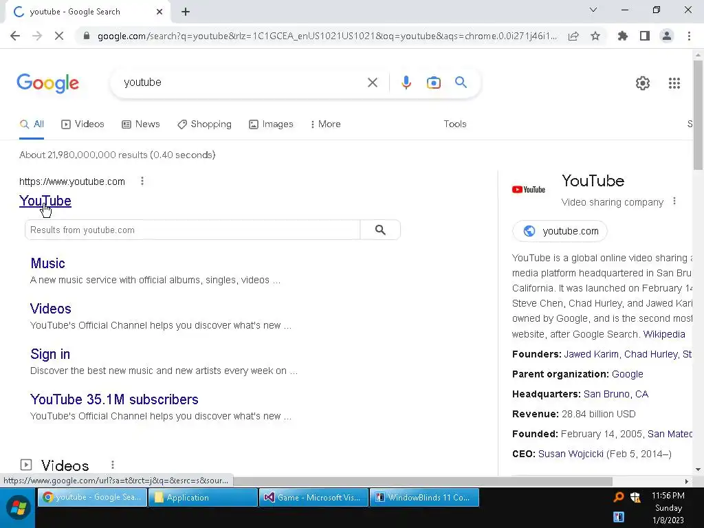Open the Extensions puzzle icon

point(623,36)
